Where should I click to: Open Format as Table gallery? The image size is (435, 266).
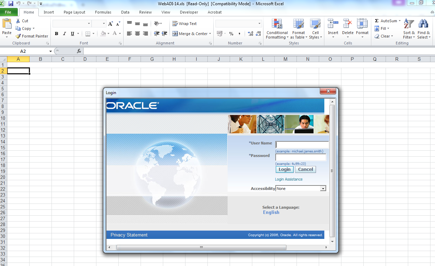click(x=299, y=29)
